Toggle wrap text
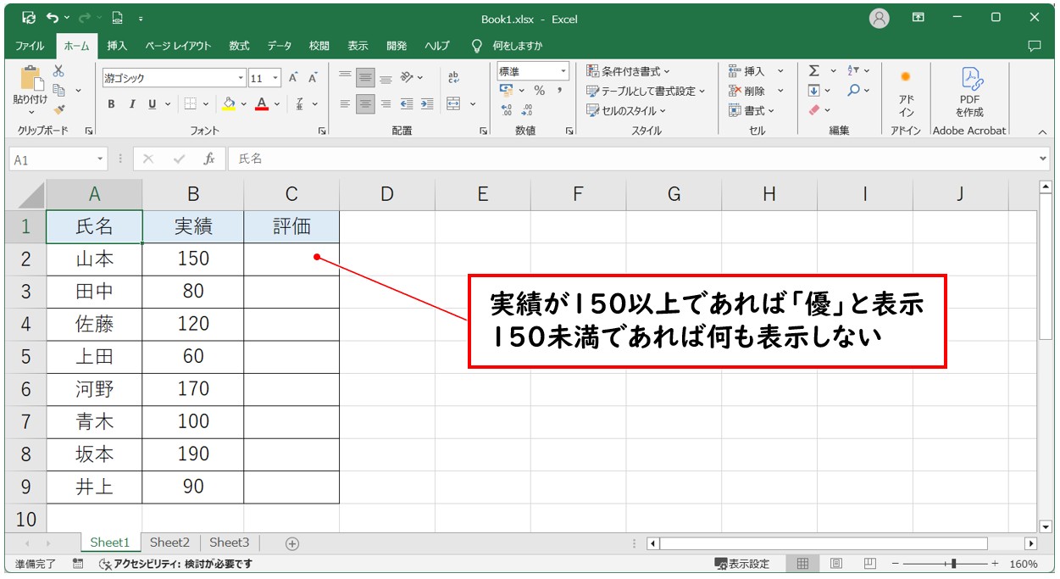The height and width of the screenshot is (579, 1060). coord(453,78)
